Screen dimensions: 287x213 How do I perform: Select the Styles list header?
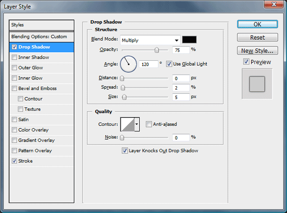42,25
